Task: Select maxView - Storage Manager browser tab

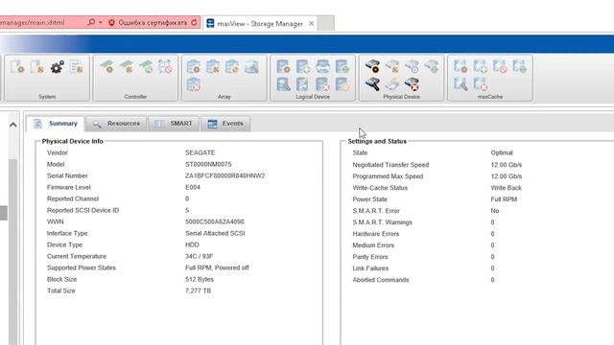Action: [x=260, y=23]
